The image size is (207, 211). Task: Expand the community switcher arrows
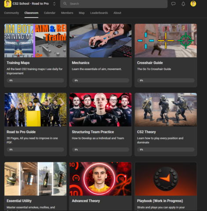(54, 4)
